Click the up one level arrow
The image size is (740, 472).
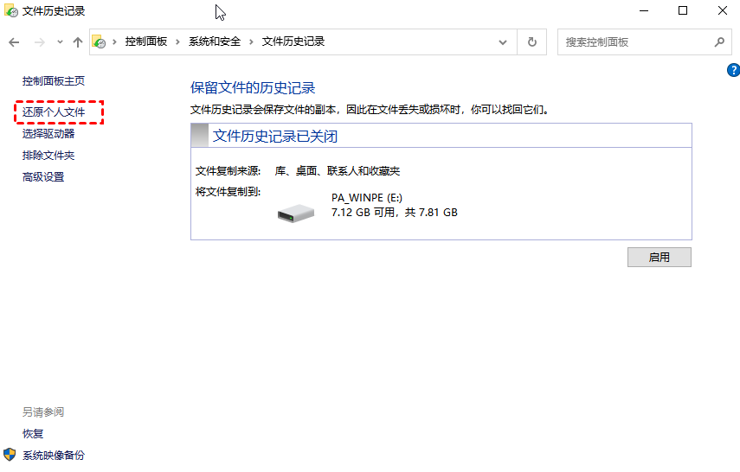(78, 42)
